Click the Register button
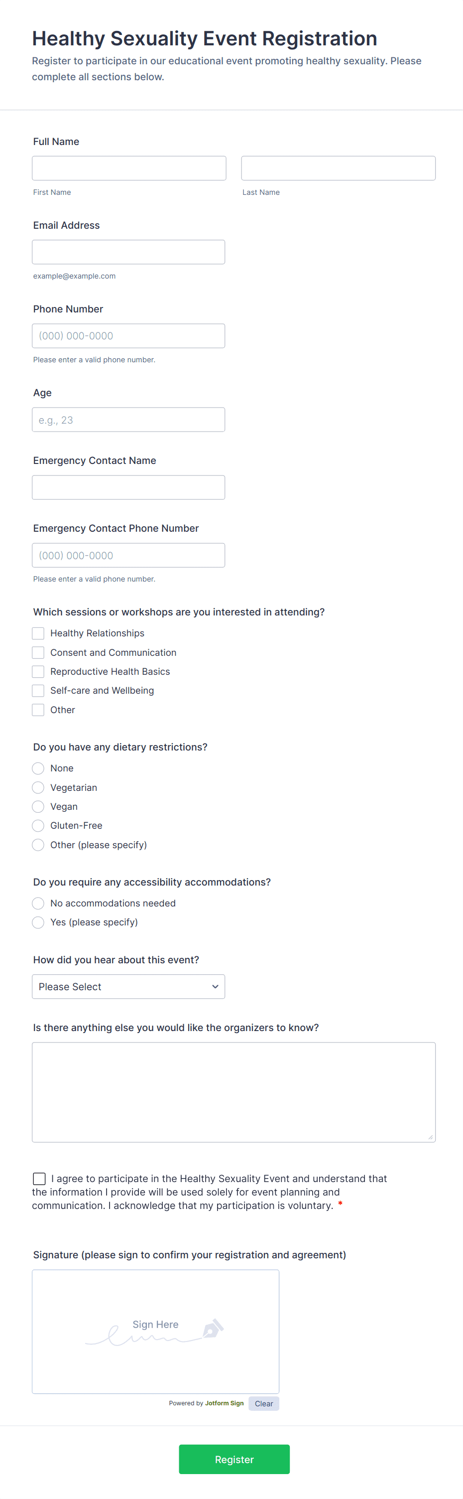This screenshot has height=1499, width=463. coord(234,1460)
